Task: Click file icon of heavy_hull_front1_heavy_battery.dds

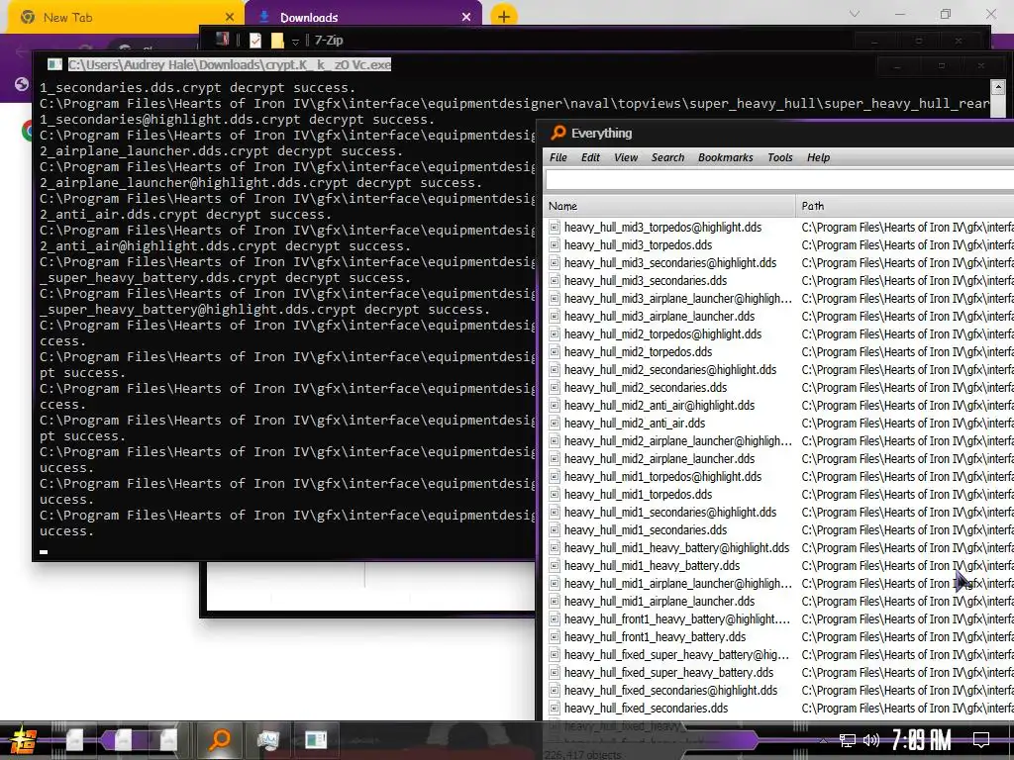Action: (555, 637)
